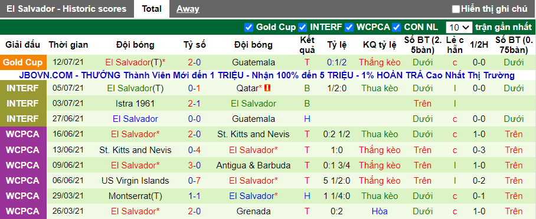Click the St. Kitts and Nevis home team
This screenshot has width=536, height=219.
135,150
